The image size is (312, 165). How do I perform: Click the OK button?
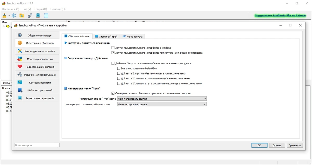click(x=259, y=146)
